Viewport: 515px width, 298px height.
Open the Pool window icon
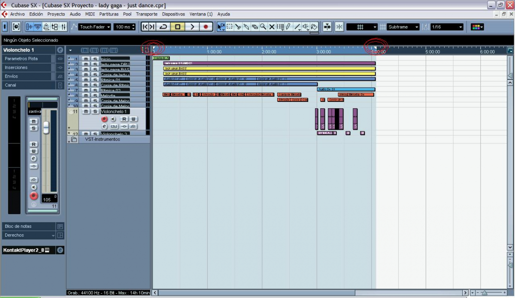pos(55,27)
